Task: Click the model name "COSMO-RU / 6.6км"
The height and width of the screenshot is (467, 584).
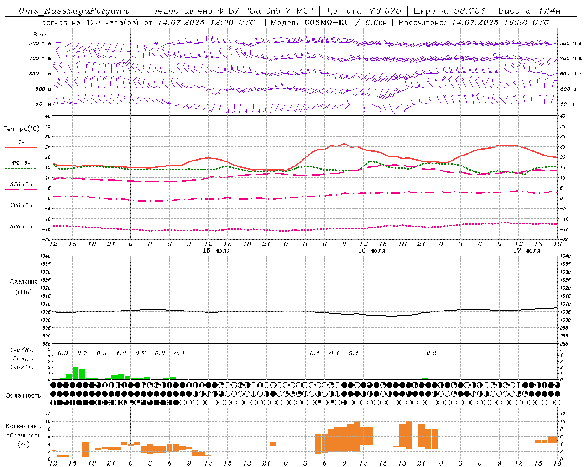Action: pyautogui.click(x=346, y=22)
